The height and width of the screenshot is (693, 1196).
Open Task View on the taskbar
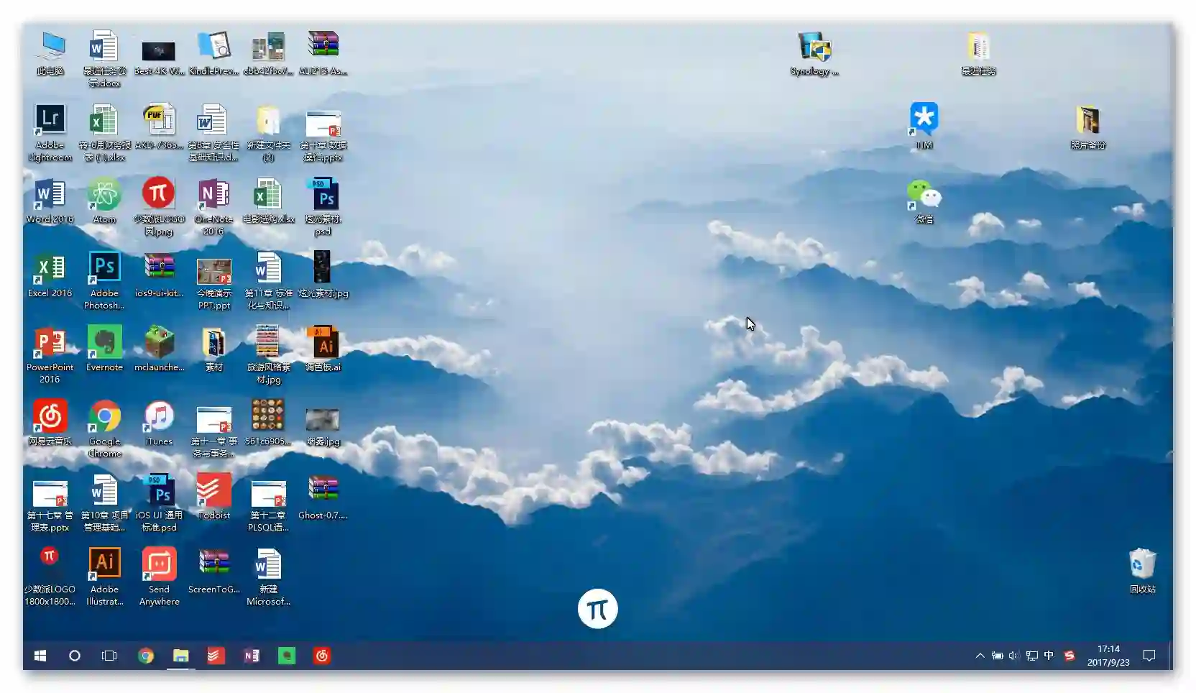[x=109, y=656]
